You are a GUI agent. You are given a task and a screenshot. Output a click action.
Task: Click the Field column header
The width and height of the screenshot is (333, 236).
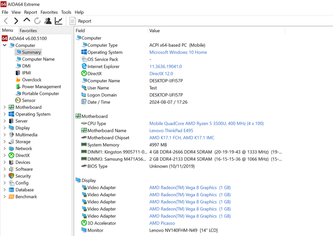click(111, 31)
